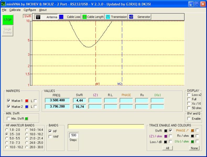The width and height of the screenshot is (207, 157).
Task: Enable the Rs / ohm trace checkbox
Action: (x=197, y=136)
